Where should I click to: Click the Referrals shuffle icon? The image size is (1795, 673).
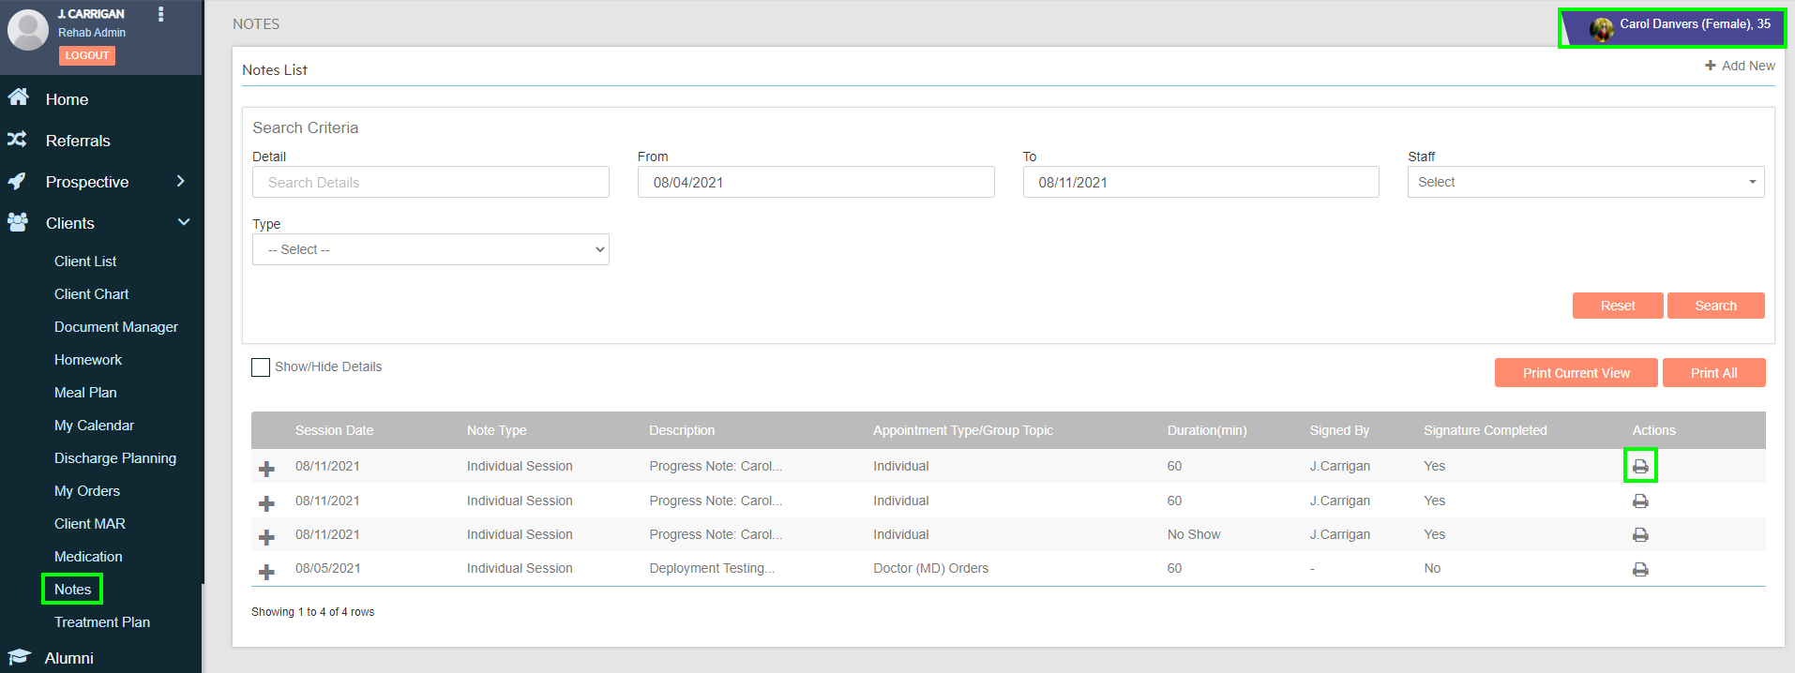17,140
